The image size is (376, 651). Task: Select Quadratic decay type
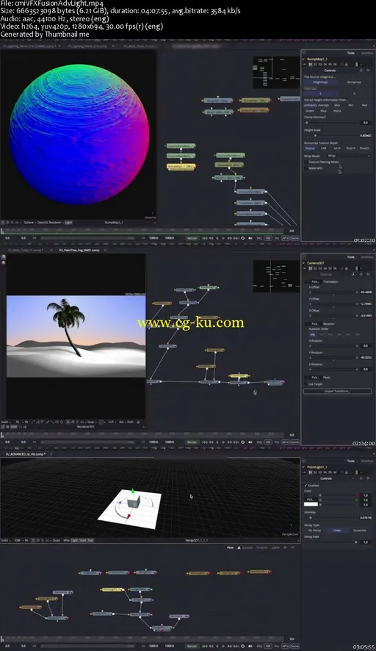click(x=360, y=530)
